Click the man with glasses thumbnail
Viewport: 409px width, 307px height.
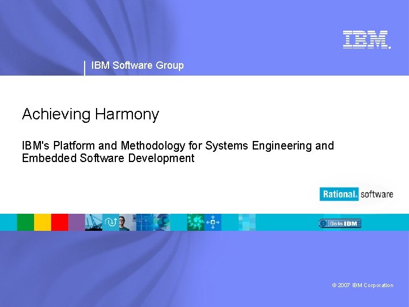[x=128, y=222]
